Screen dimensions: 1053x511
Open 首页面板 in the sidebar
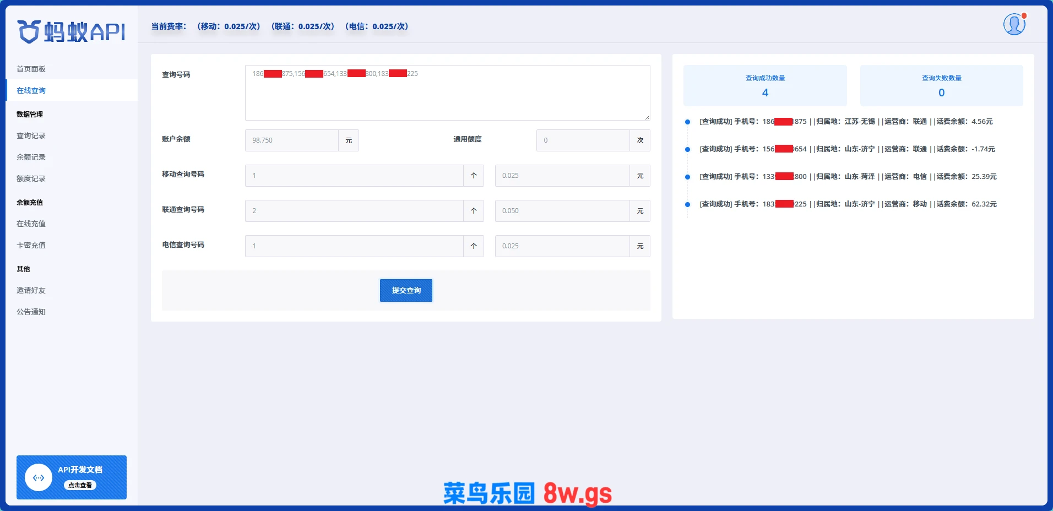[x=31, y=69]
